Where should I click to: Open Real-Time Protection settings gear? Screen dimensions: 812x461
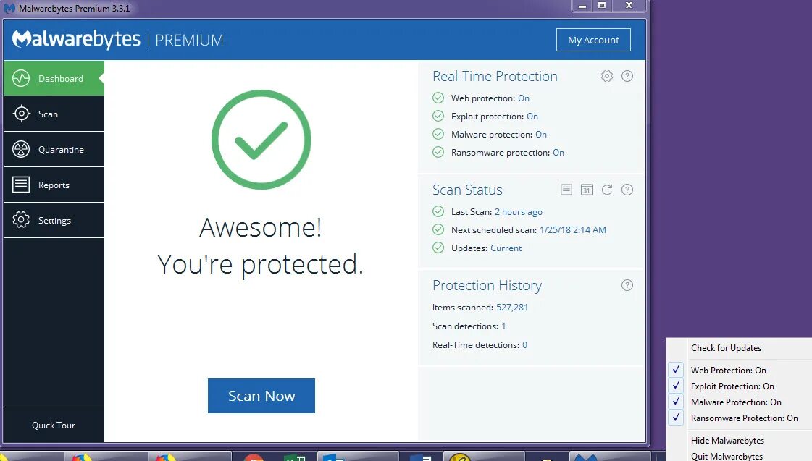[607, 76]
